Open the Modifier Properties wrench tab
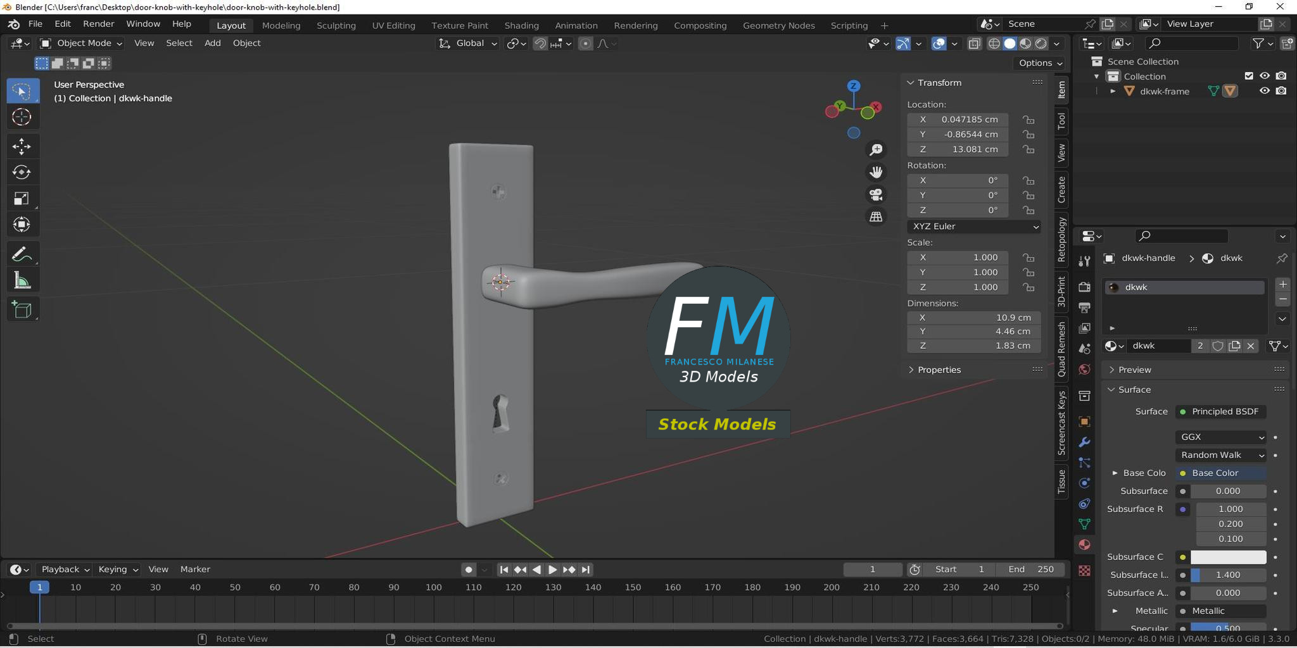The width and height of the screenshot is (1297, 648). point(1084,442)
